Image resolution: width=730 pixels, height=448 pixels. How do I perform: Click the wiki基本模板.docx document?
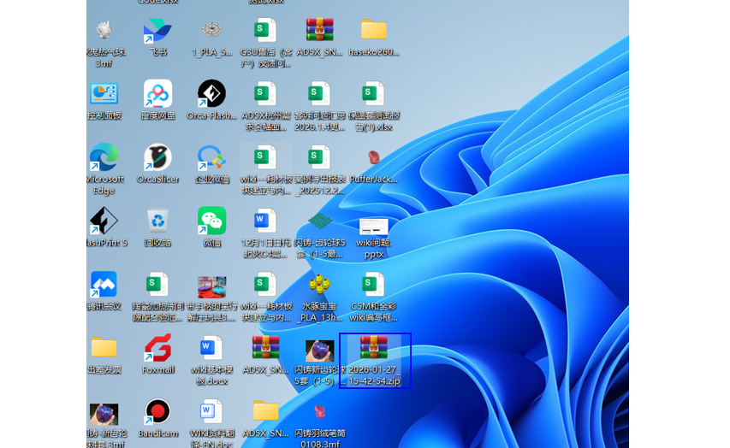pos(211,347)
